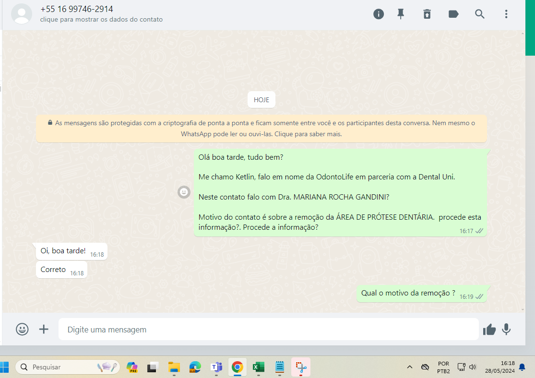The height and width of the screenshot is (378, 535).
Task: Delete conversation using the trash icon
Action: (427, 14)
